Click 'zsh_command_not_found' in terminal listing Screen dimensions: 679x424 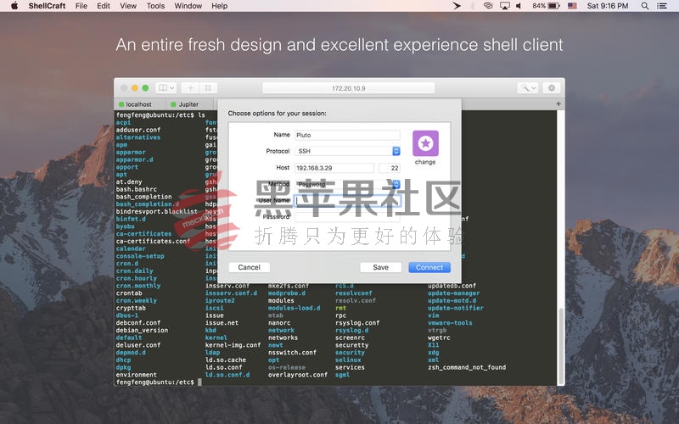point(467,367)
